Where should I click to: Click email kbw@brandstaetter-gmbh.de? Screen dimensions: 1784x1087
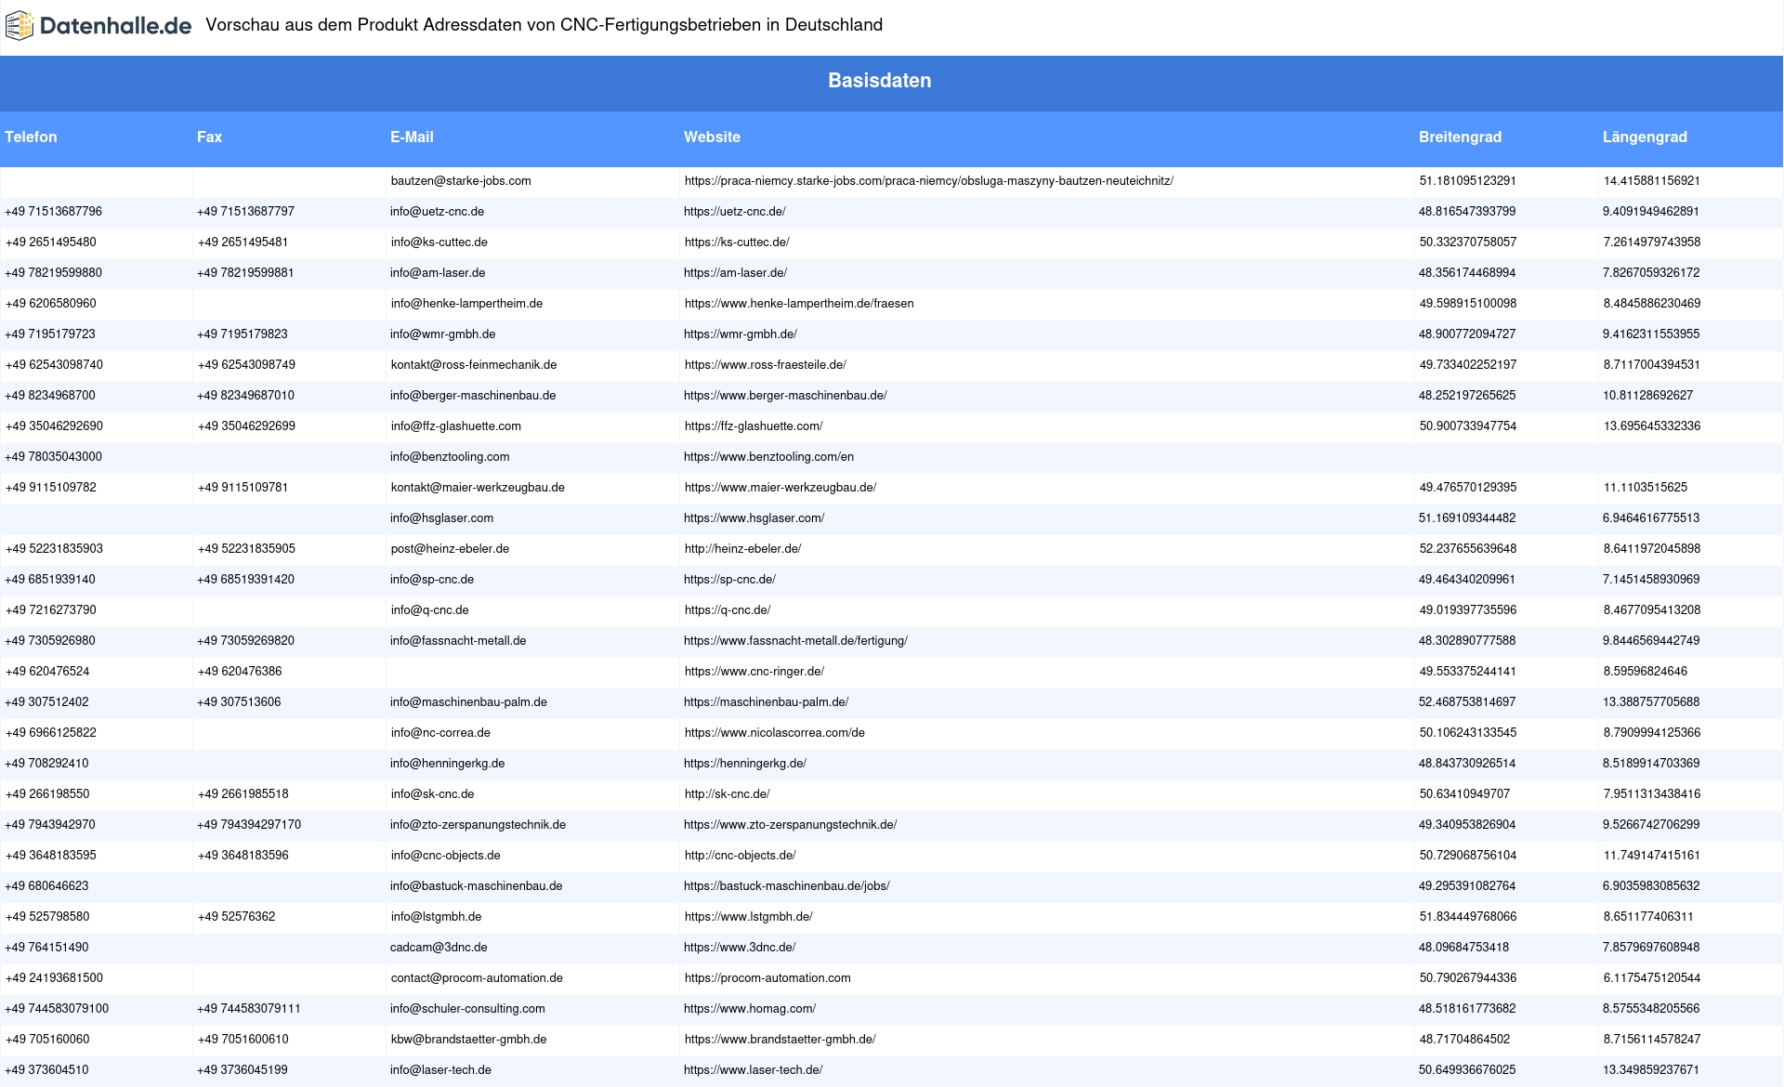[x=468, y=1040]
